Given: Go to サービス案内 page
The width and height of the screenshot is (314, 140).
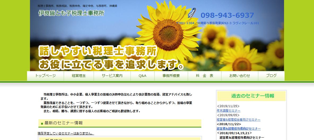Looking at the screenshot, I should [112, 76].
